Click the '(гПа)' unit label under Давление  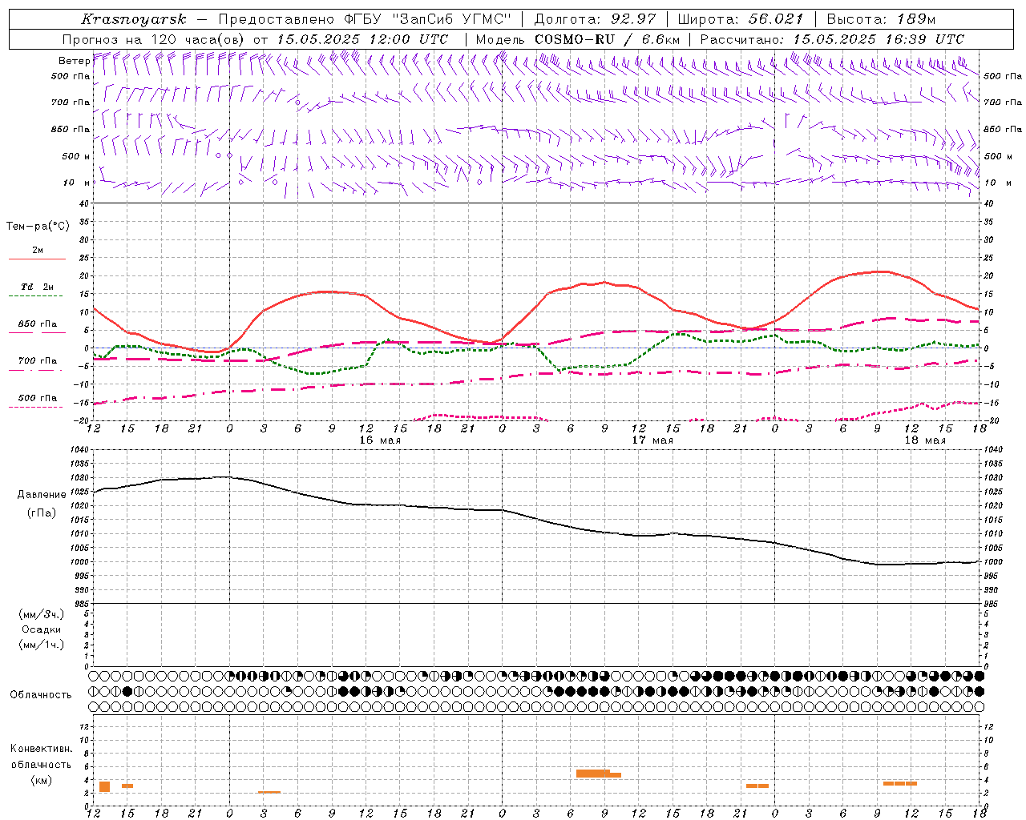42,512
